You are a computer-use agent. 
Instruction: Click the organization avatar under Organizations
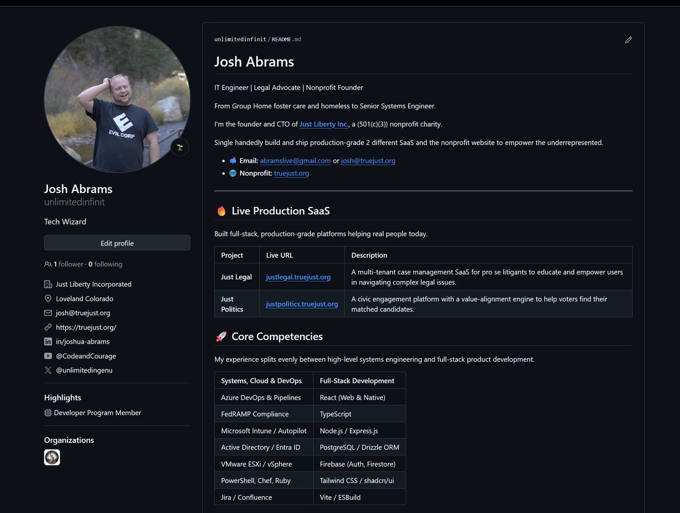[52, 457]
